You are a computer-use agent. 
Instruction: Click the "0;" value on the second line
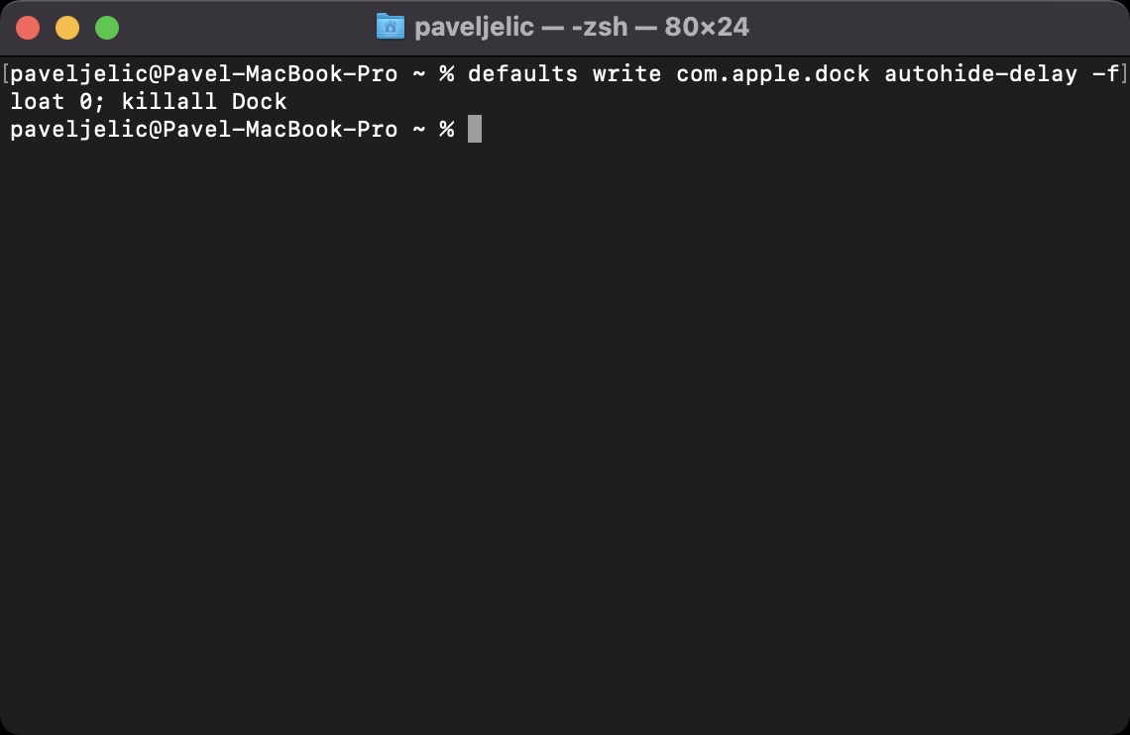pos(93,102)
